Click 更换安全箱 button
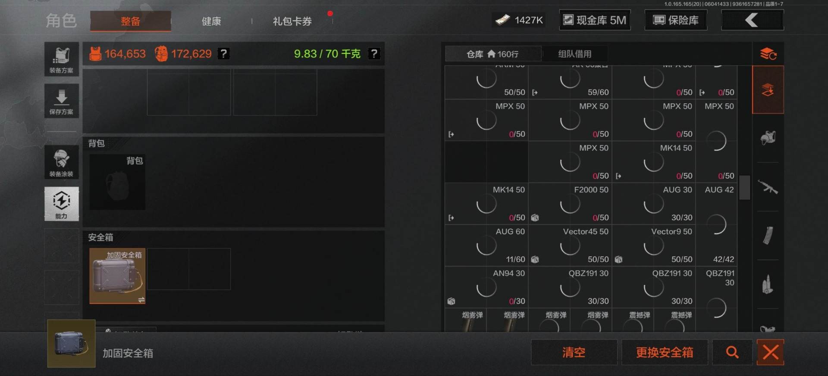 665,352
